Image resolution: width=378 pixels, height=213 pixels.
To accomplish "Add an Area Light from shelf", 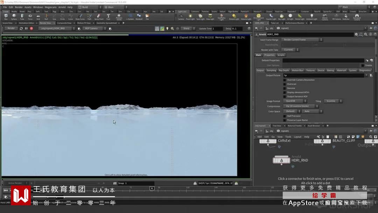I will (210, 17).
